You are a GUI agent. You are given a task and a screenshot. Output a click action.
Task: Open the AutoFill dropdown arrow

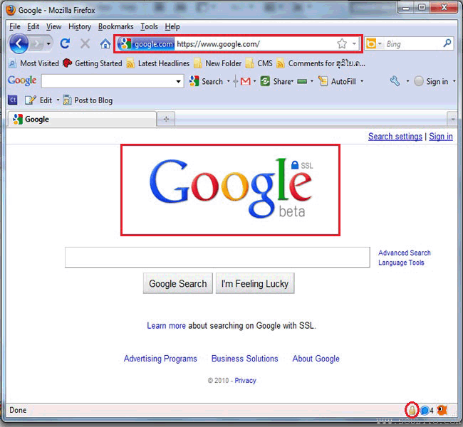tap(362, 81)
